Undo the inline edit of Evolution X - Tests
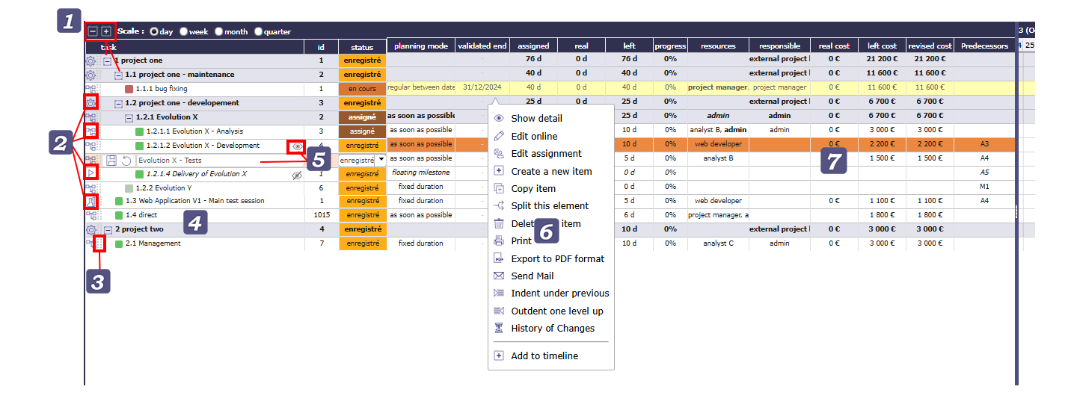 pyautogui.click(x=126, y=160)
